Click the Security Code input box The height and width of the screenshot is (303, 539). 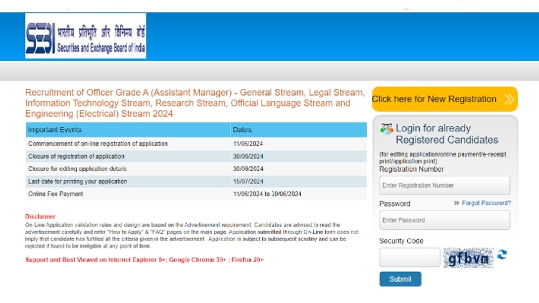click(409, 257)
